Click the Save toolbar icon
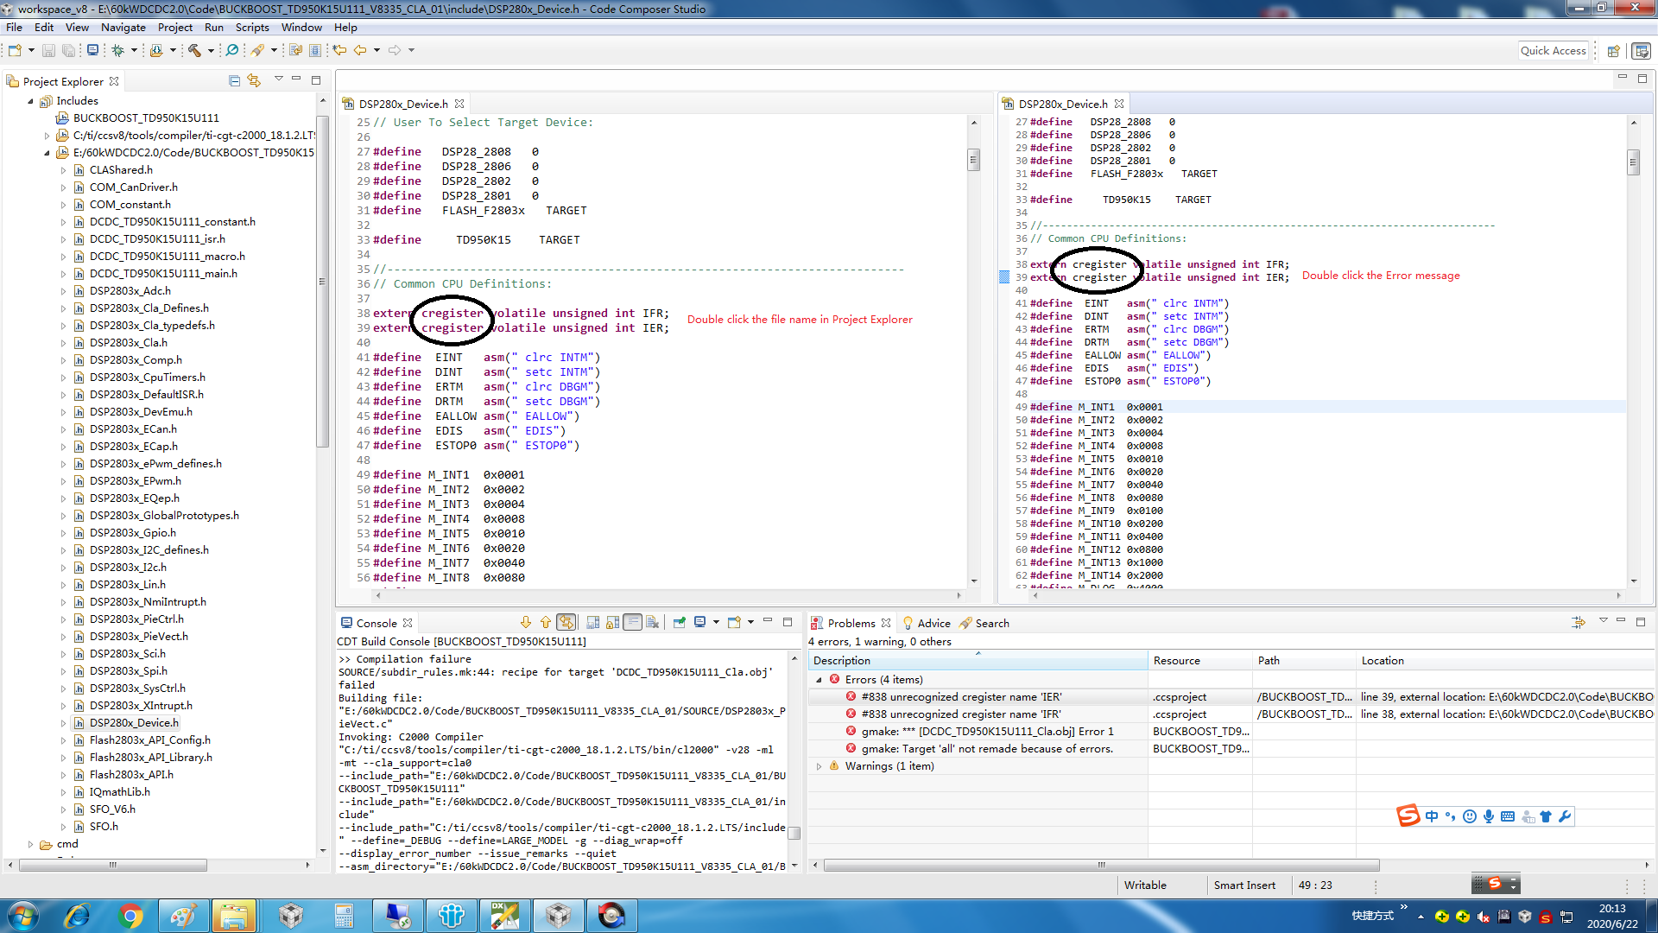The image size is (1658, 933). pos(48,50)
